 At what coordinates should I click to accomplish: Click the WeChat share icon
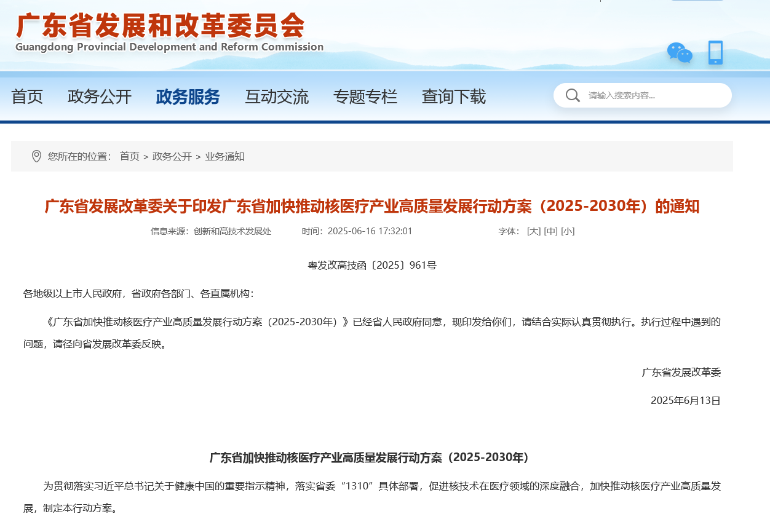click(679, 54)
